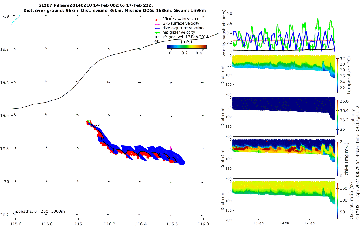
Task: Click the 'Depth (m)' label of temperature panel
Action: [223, 75]
